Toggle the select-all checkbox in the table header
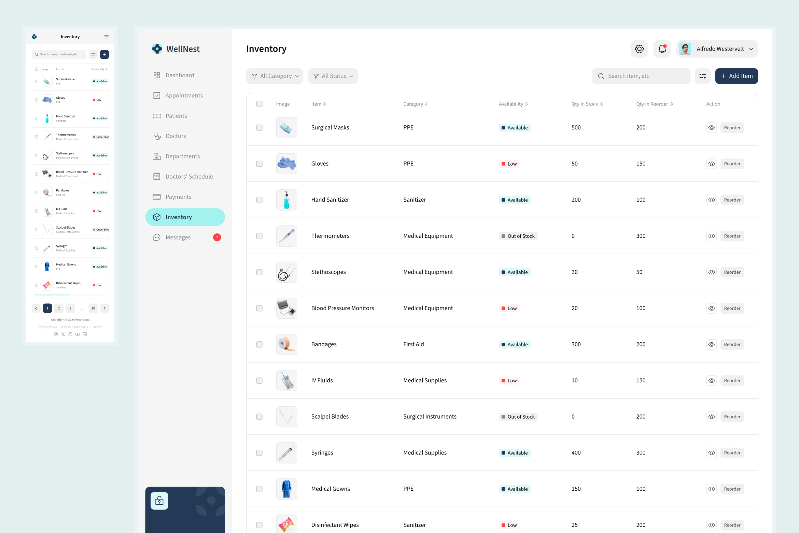The image size is (799, 533). 259,104
